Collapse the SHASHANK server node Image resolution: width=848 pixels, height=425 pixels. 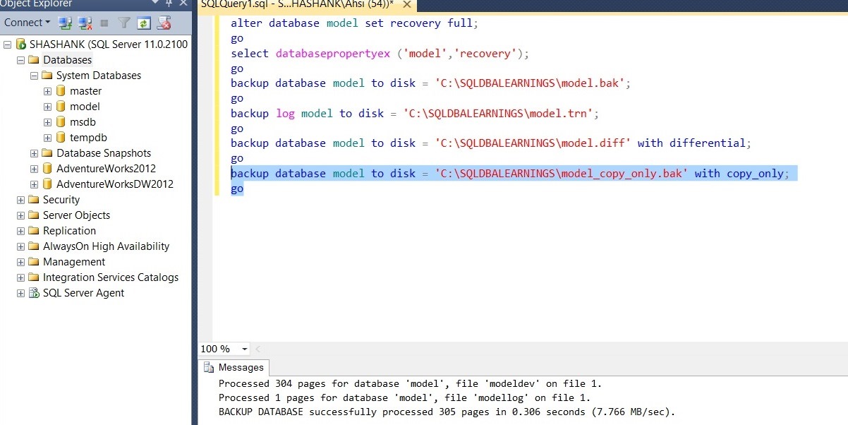(7, 44)
